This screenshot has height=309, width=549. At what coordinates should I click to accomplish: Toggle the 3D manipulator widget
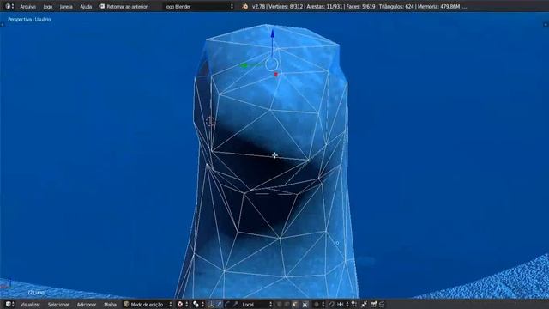click(x=211, y=305)
